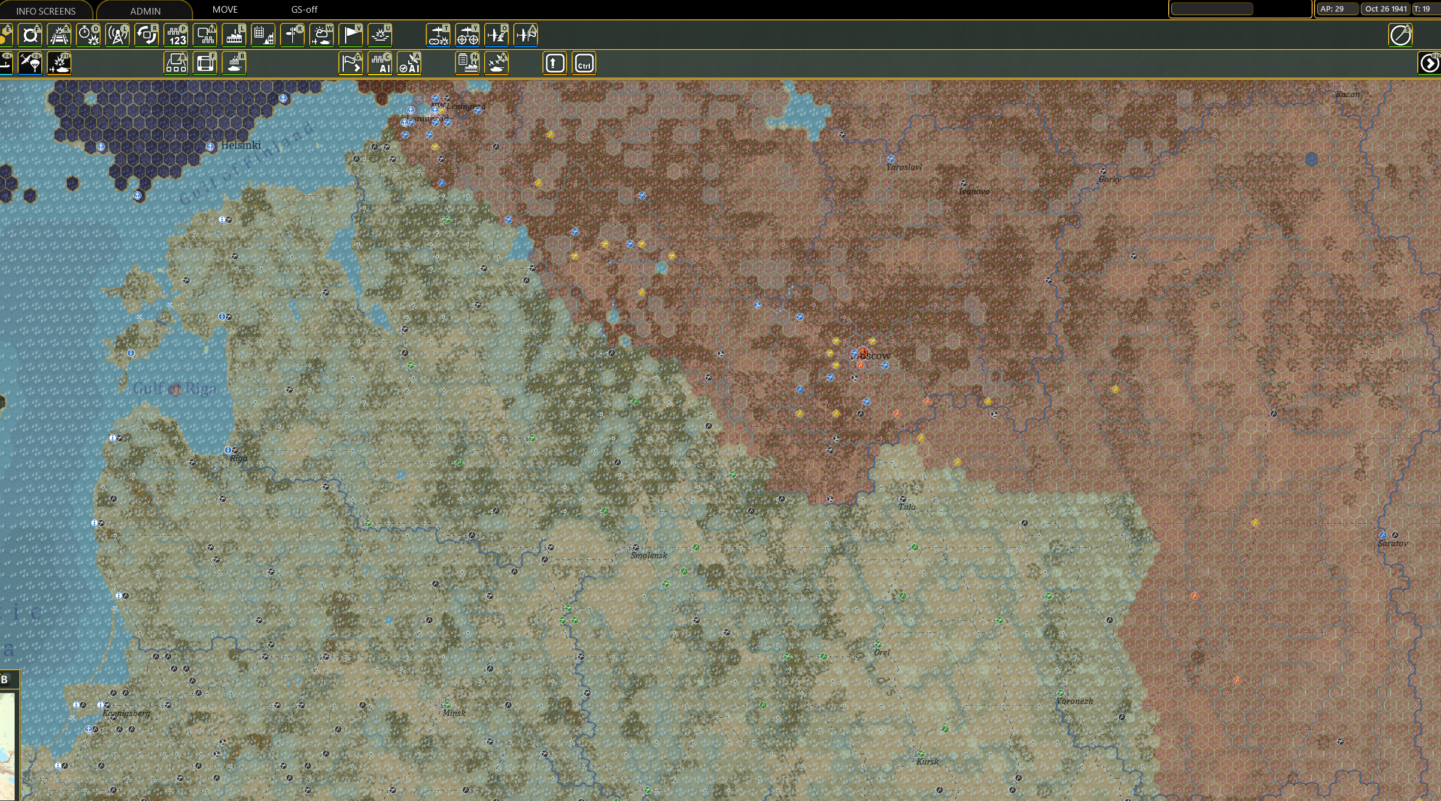Select tank attack mode icon (F11)
This screenshot has width=1441, height=801.
[x=60, y=63]
